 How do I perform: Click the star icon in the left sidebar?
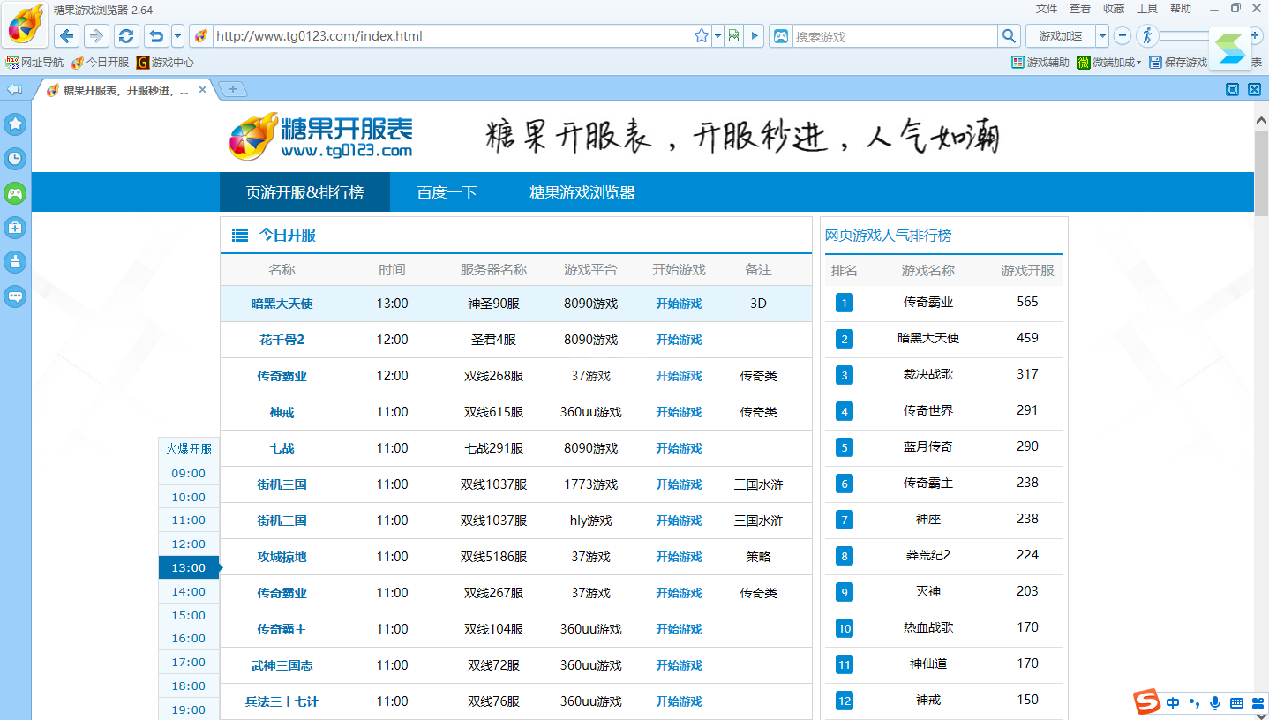[x=15, y=124]
